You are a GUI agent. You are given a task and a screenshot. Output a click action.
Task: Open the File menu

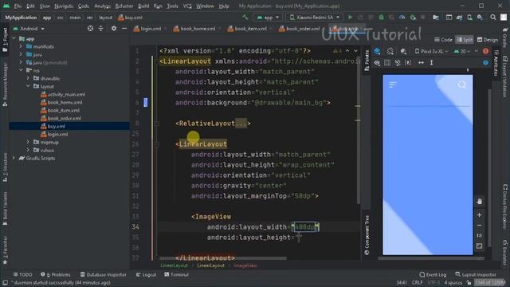click(x=18, y=6)
